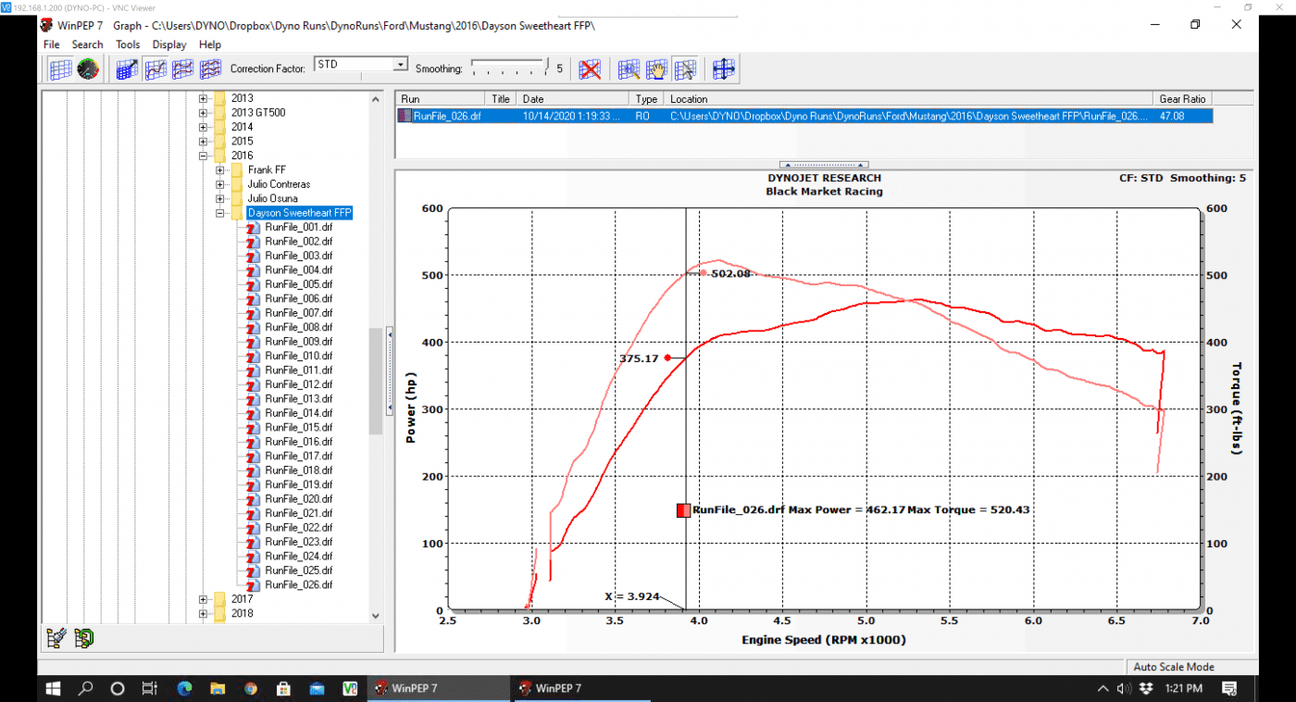Expand the Frank FF folder
1296x702 pixels.
(x=219, y=170)
